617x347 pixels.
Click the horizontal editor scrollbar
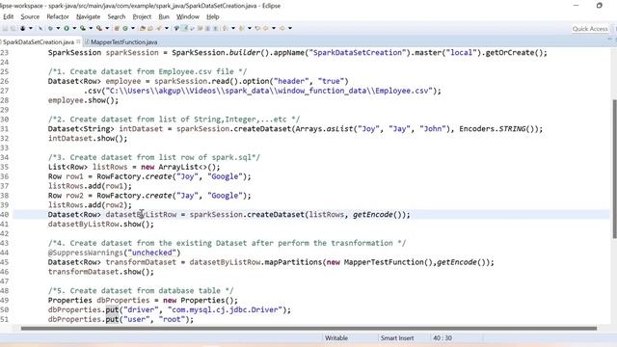coord(308,328)
